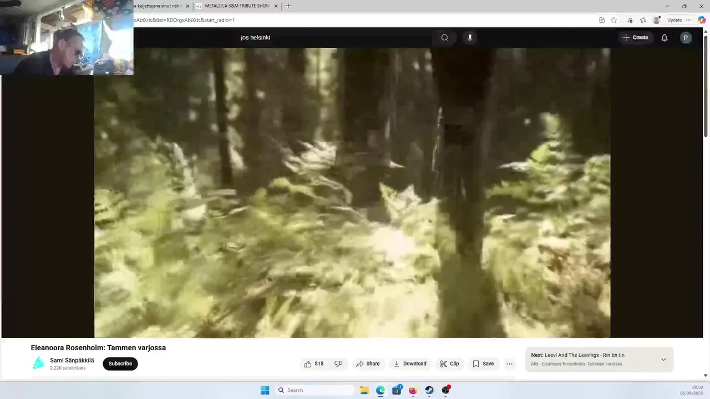Click Microsoft Edge taskbar icon
710x399 pixels.
[x=380, y=390]
